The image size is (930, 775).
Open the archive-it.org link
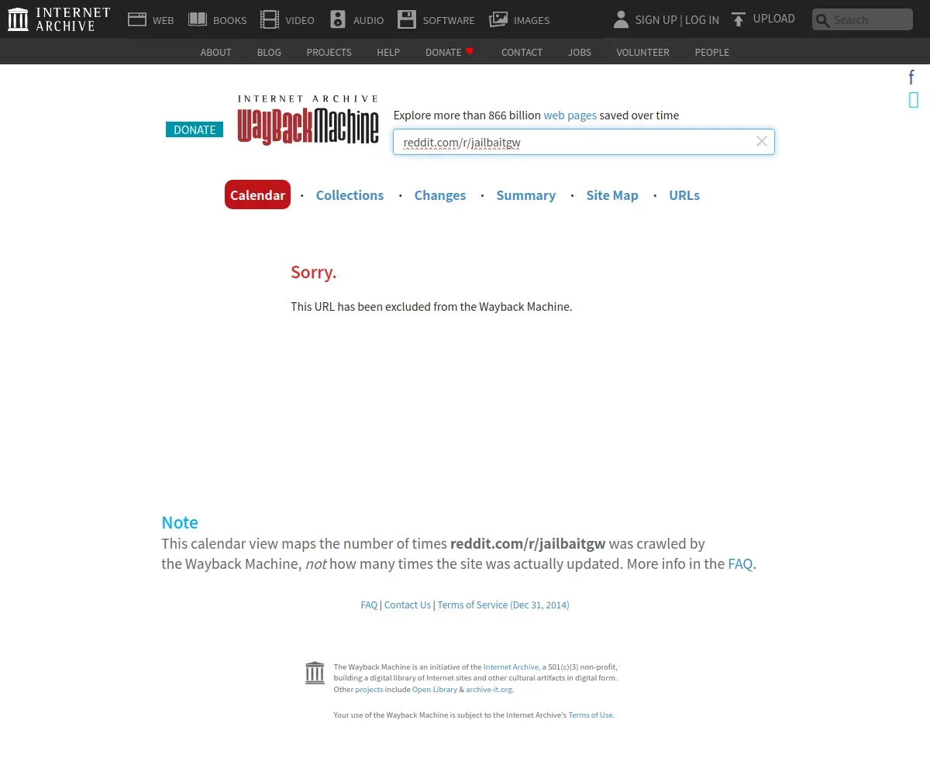489,689
